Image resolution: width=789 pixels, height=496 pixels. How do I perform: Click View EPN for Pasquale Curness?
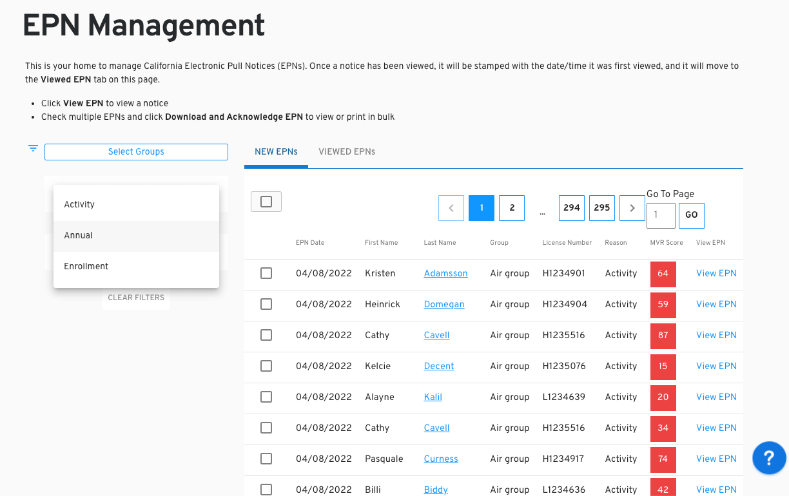pos(716,459)
